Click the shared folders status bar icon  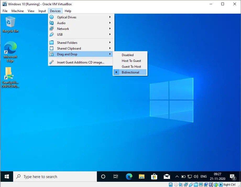[x=196, y=184]
